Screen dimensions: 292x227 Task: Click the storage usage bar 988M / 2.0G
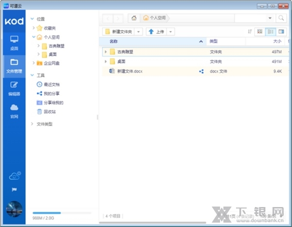pyautogui.click(x=62, y=213)
